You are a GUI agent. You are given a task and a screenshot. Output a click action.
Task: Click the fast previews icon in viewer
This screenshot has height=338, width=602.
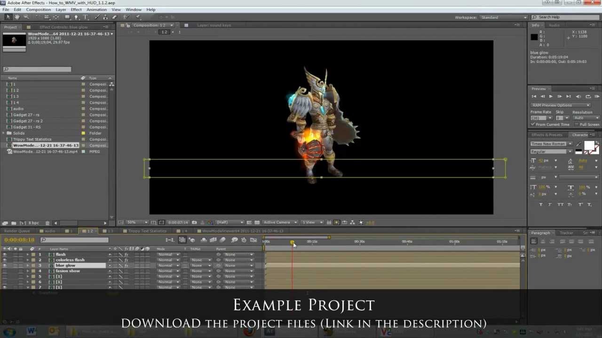pos(337,223)
